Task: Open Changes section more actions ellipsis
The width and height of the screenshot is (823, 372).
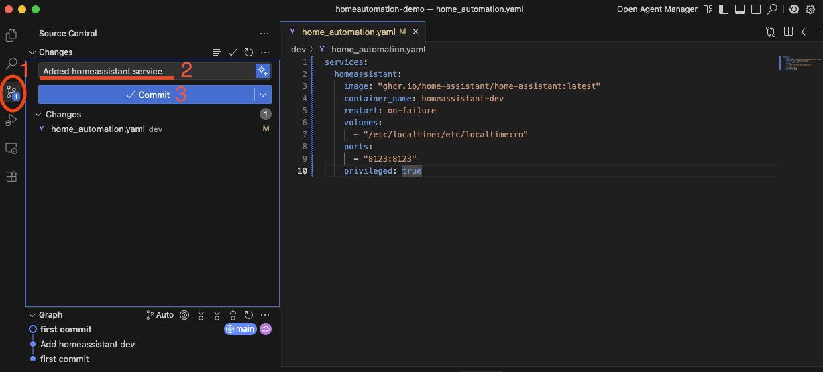Action: coord(265,52)
